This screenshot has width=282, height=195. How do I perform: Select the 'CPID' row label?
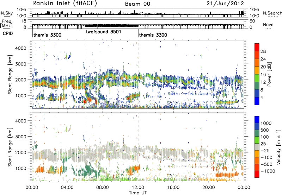pos(8,33)
